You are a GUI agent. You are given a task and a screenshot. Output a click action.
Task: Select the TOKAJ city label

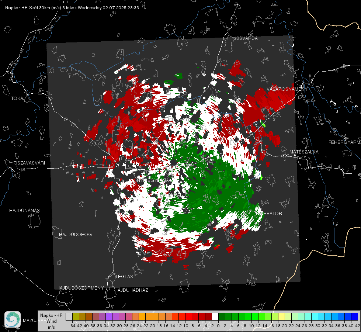(x=18, y=98)
